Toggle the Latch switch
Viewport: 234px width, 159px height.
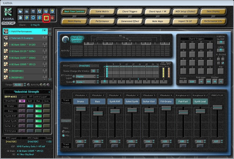pos(221,50)
